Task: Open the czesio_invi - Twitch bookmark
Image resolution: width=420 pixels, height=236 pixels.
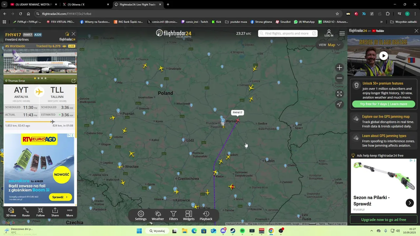Action: click(x=195, y=22)
